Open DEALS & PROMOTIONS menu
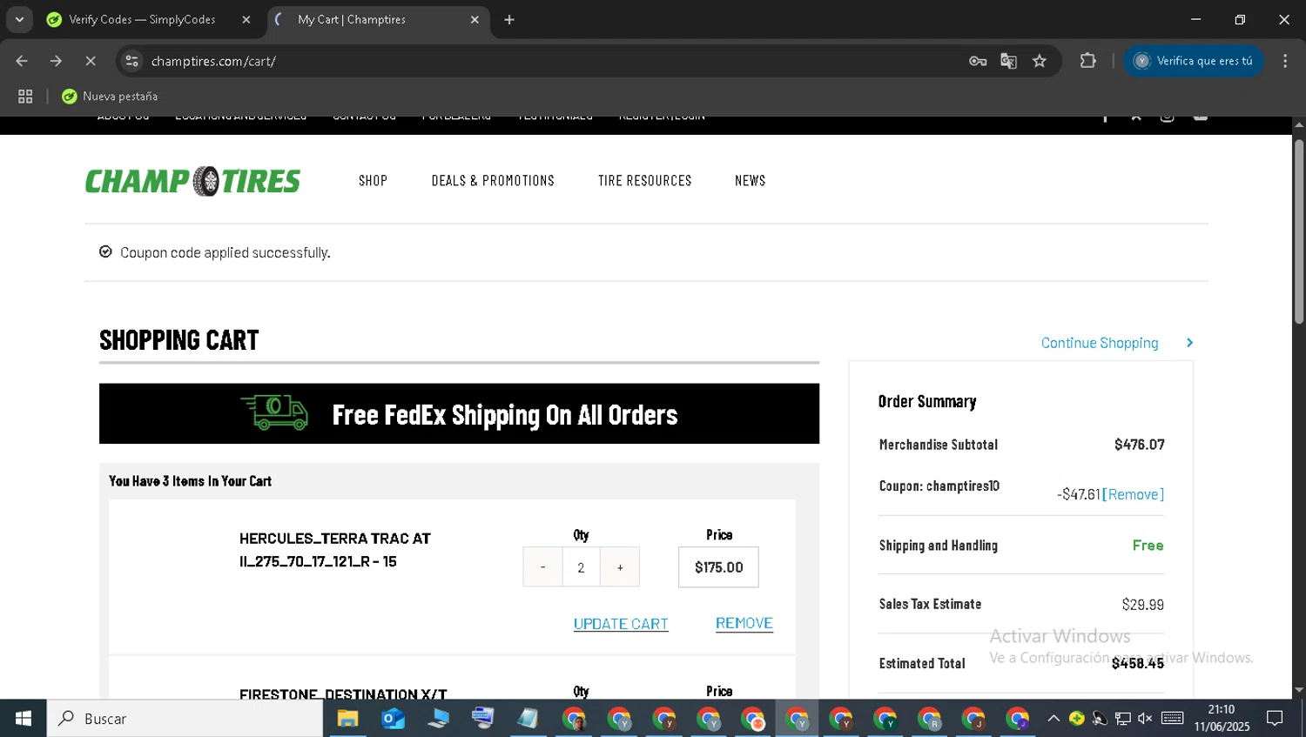This screenshot has width=1306, height=737. click(493, 181)
